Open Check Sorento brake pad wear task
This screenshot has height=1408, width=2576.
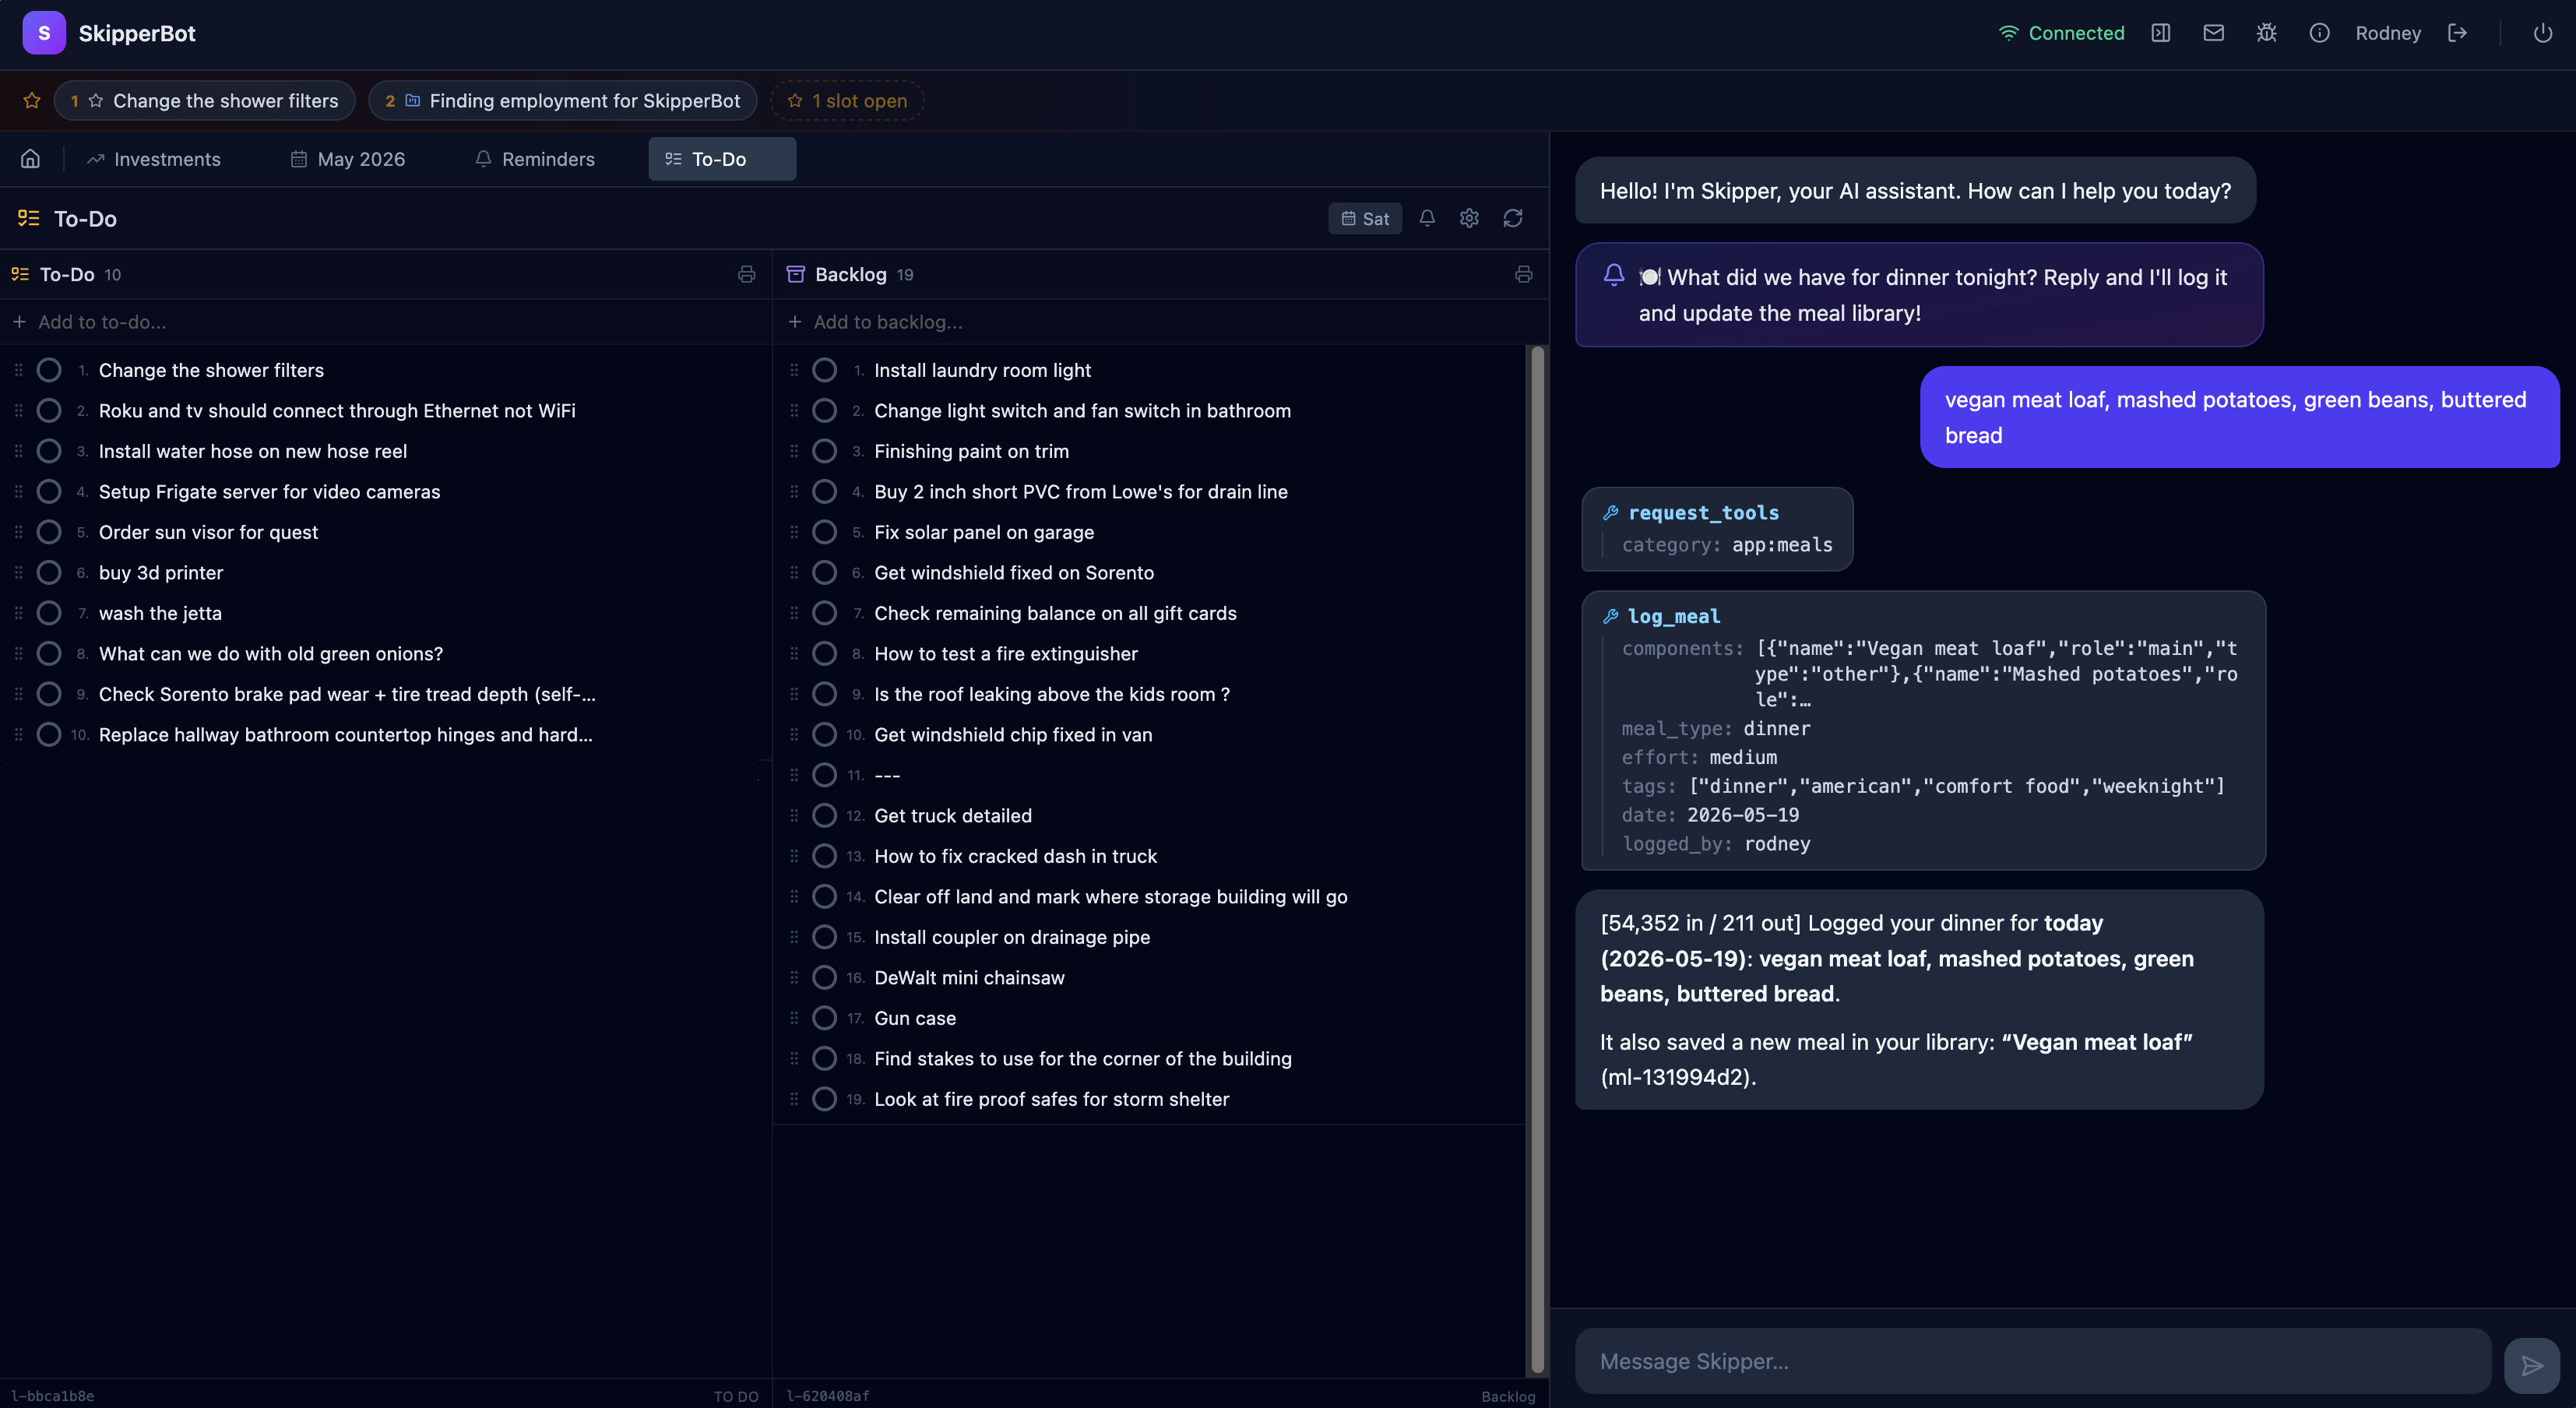pos(347,694)
